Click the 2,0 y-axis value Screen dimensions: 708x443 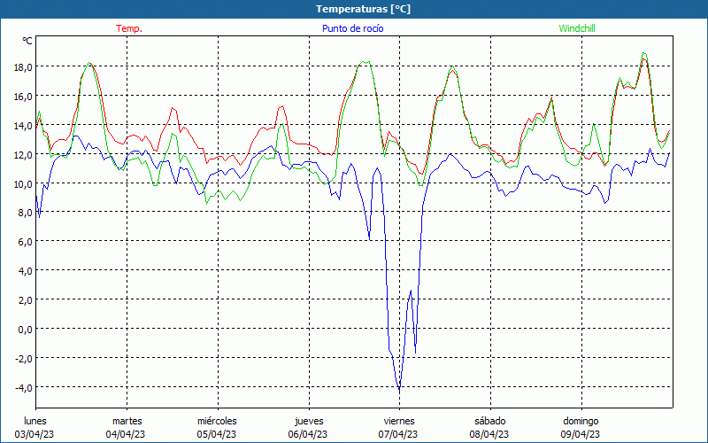(x=26, y=299)
